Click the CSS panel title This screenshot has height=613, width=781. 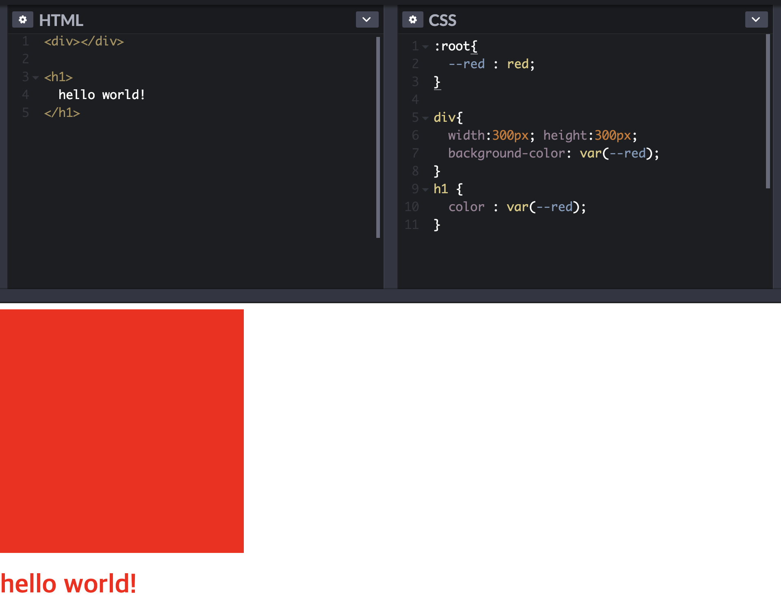pos(443,20)
